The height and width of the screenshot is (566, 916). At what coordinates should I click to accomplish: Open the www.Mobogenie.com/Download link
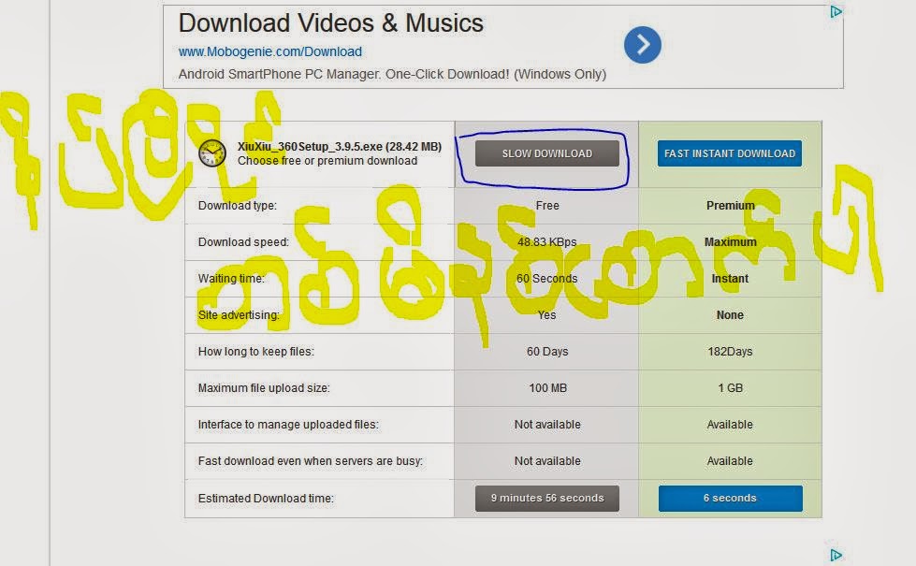269,51
